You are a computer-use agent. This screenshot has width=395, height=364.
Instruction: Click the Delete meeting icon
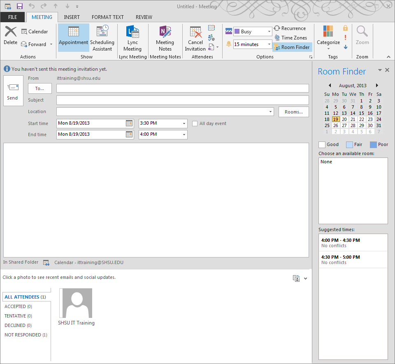tap(11, 36)
